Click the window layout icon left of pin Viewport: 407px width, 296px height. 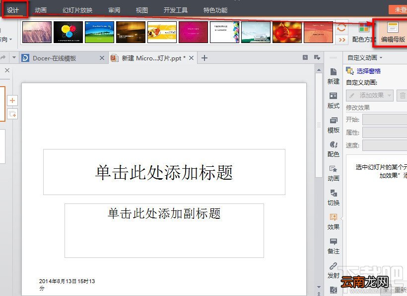[x=306, y=57]
